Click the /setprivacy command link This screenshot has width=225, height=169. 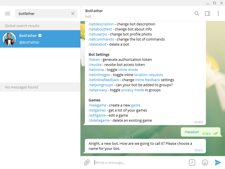[x=98, y=90]
